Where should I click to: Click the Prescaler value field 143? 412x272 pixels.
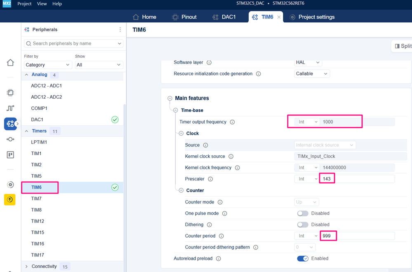point(357,179)
